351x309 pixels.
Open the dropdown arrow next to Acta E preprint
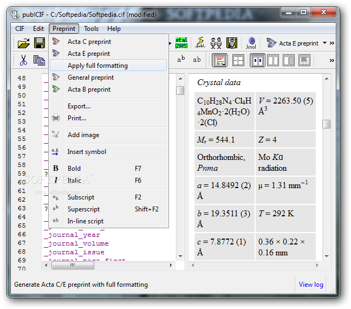point(324,43)
